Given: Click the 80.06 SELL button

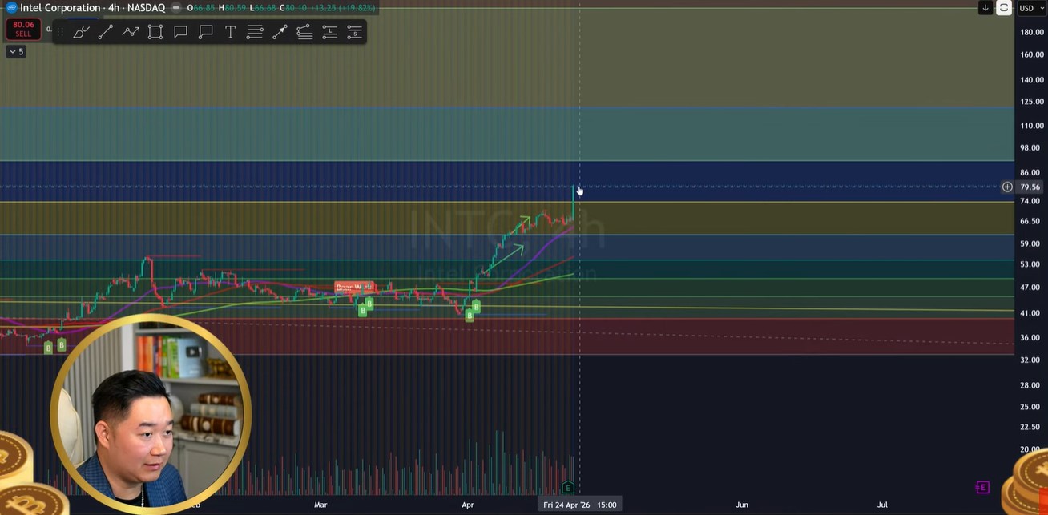Looking at the screenshot, I should click(x=23, y=29).
